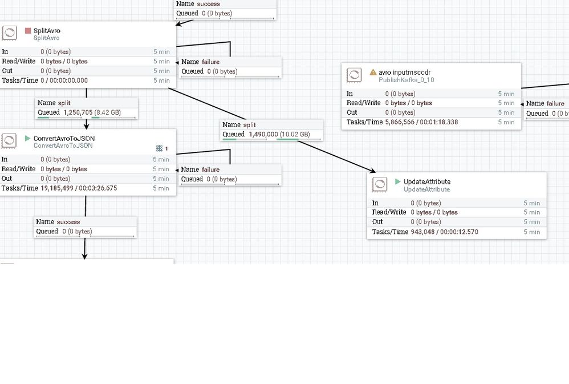569x384 pixels.
Task: Select the 'ConvertAvroToJSON' processor name
Action: tap(64, 139)
